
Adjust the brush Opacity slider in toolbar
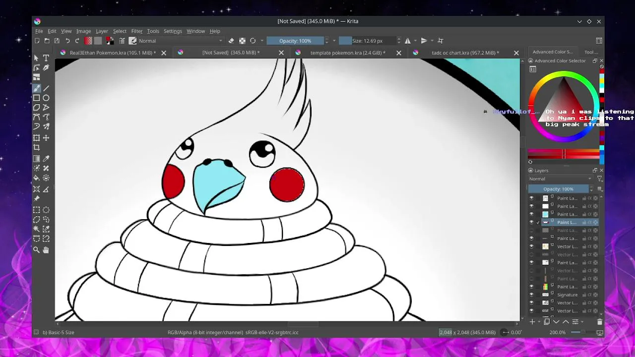coord(295,41)
